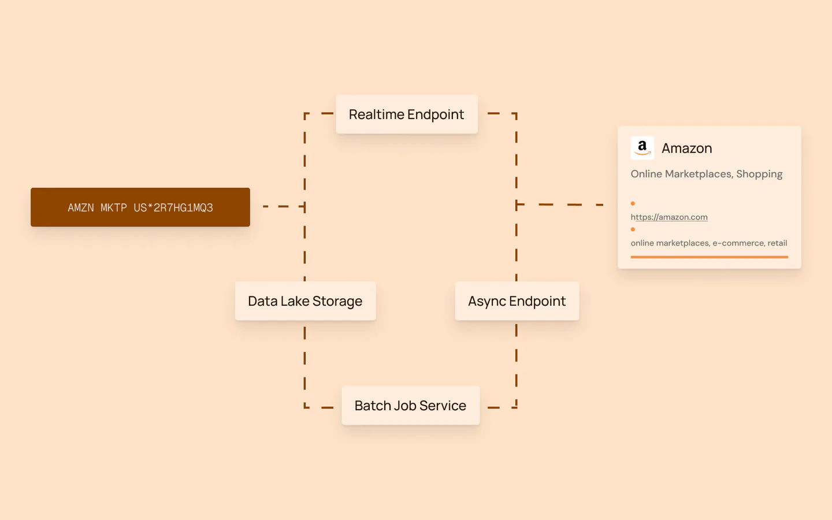Image resolution: width=832 pixels, height=520 pixels.
Task: Click the AMZN MKTP US*2R7HG1MQ3 transaction label
Action: point(140,207)
